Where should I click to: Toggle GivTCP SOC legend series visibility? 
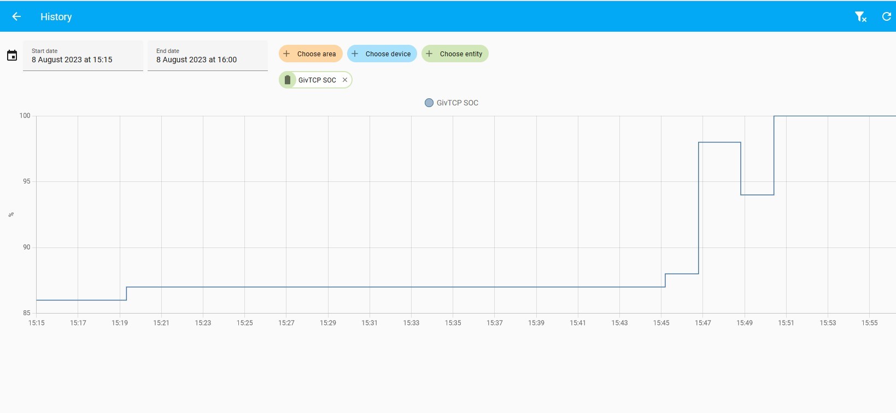pos(452,103)
